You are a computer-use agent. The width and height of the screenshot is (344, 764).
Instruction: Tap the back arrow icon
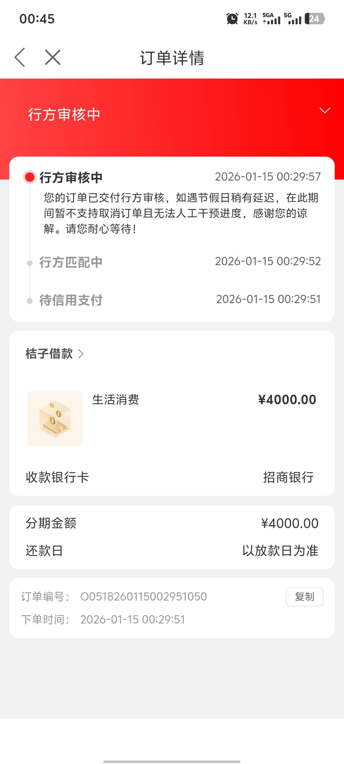20,57
